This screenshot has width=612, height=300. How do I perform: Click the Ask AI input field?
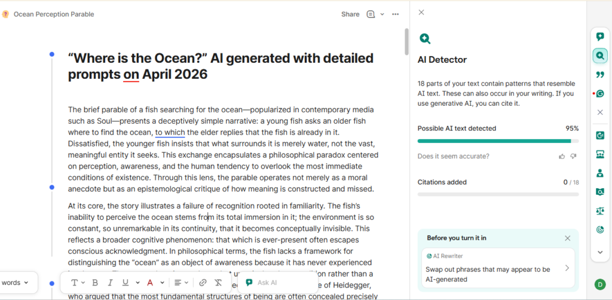(277, 283)
